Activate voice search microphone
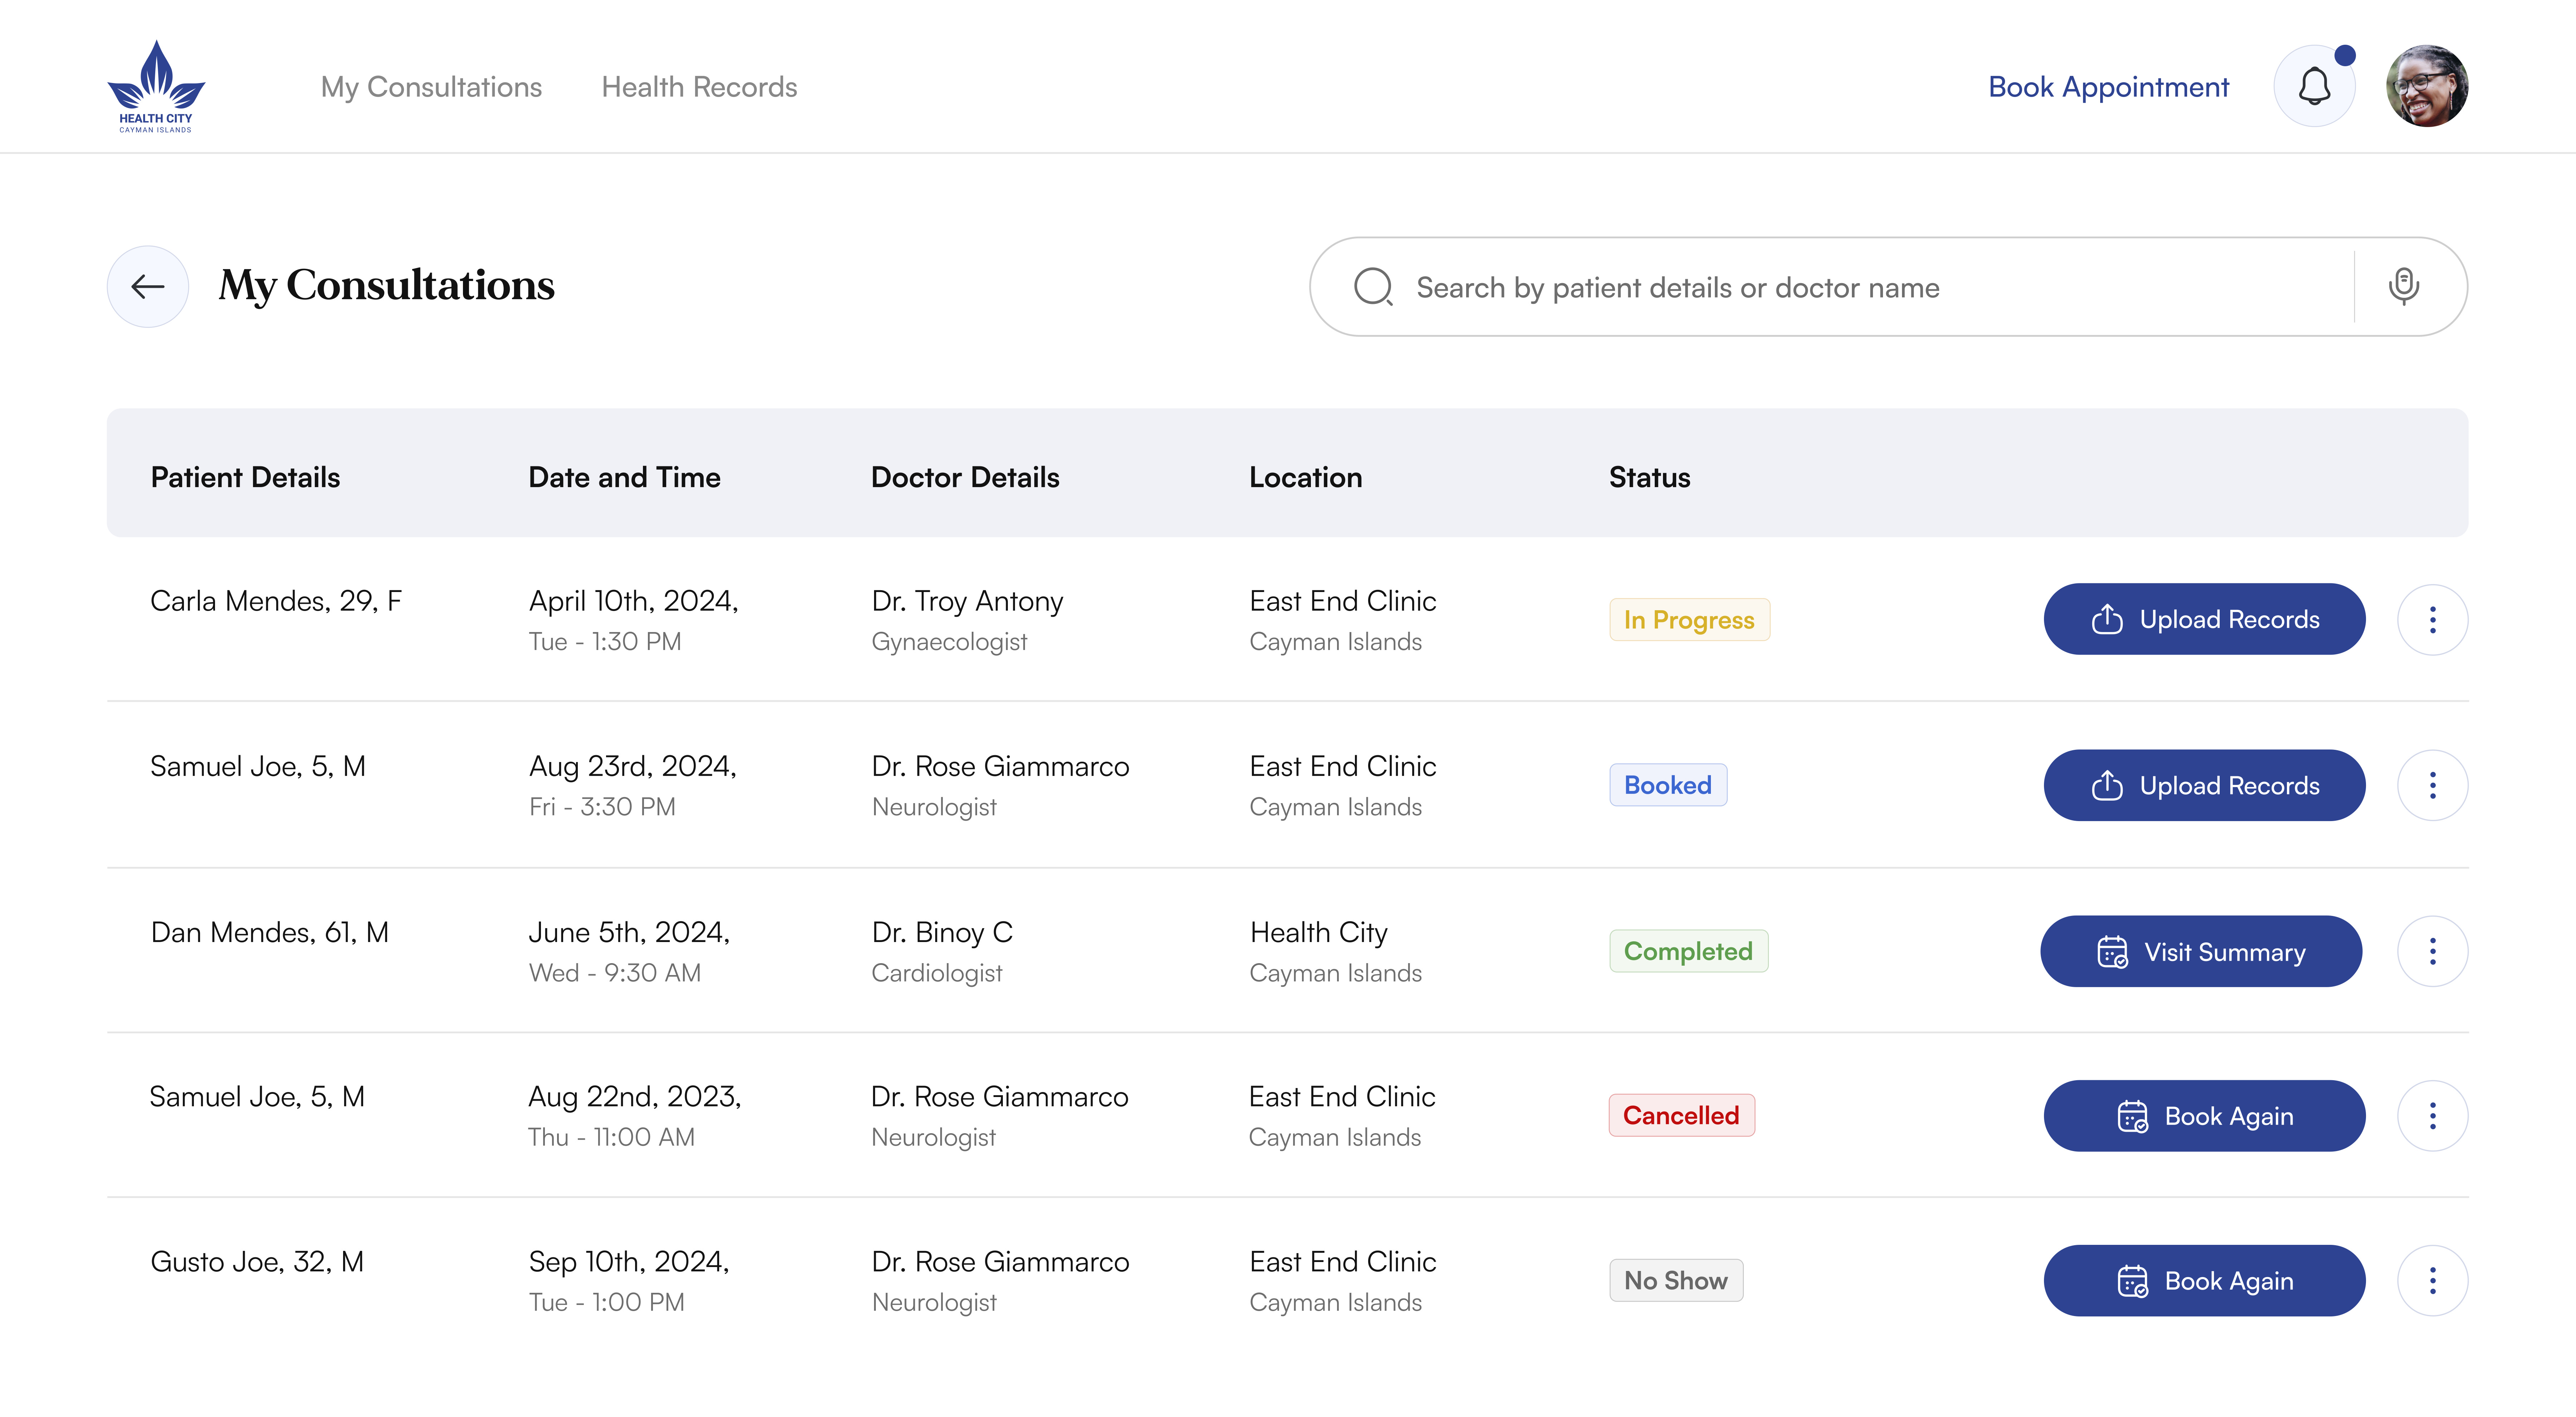2576x1417 pixels. [2404, 286]
